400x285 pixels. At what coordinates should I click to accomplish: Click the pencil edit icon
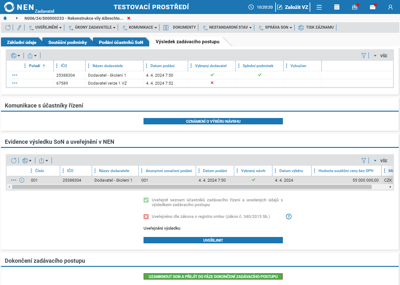(x=19, y=27)
